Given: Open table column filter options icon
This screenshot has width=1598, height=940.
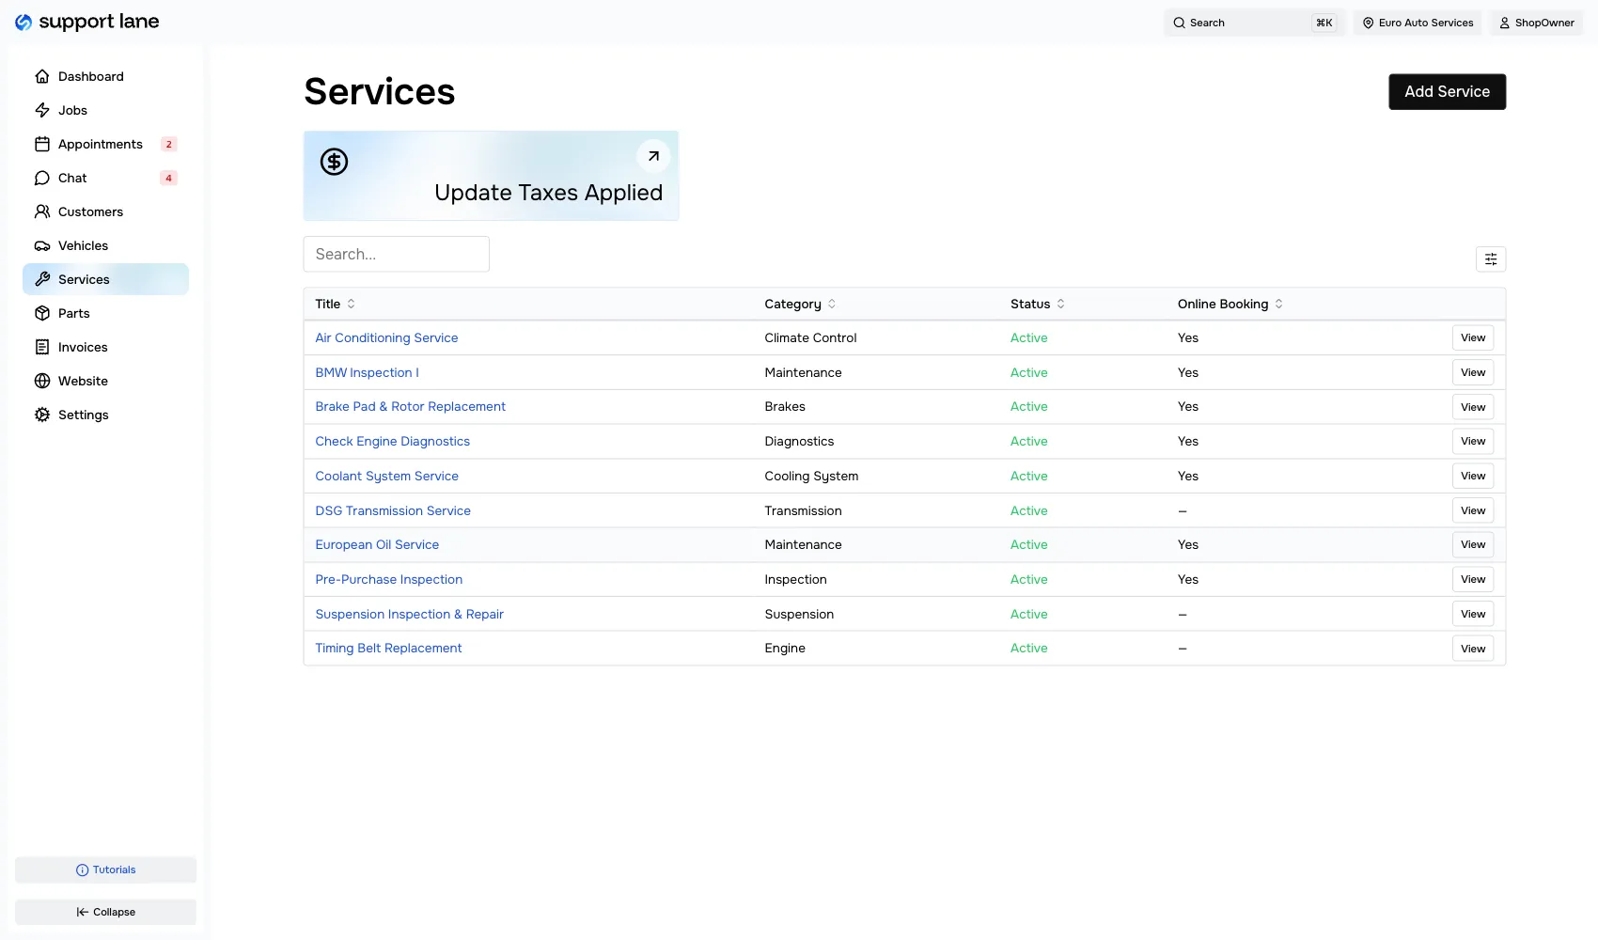Looking at the screenshot, I should click(x=1491, y=259).
